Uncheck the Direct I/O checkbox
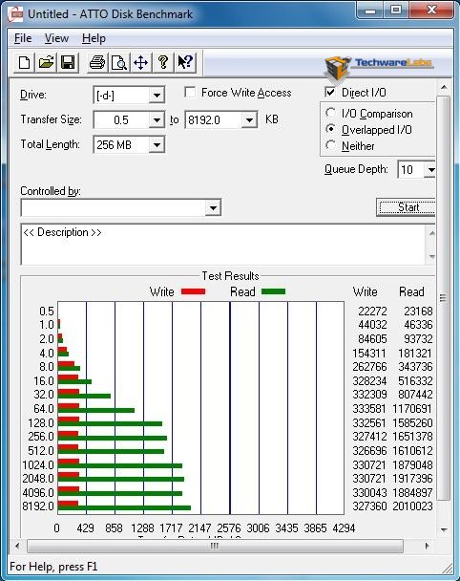The image size is (460, 581). click(330, 92)
